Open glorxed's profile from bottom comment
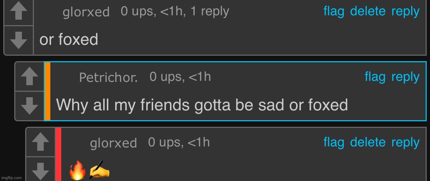The height and width of the screenshot is (181, 430). tap(113, 143)
